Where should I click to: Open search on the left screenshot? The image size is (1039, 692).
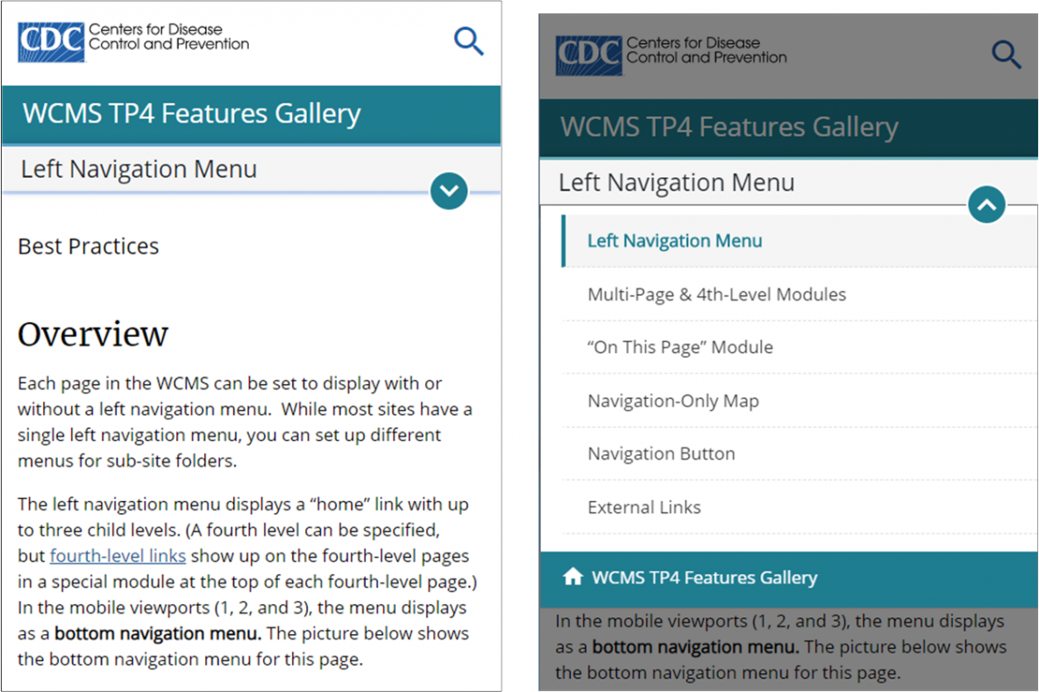(x=468, y=40)
